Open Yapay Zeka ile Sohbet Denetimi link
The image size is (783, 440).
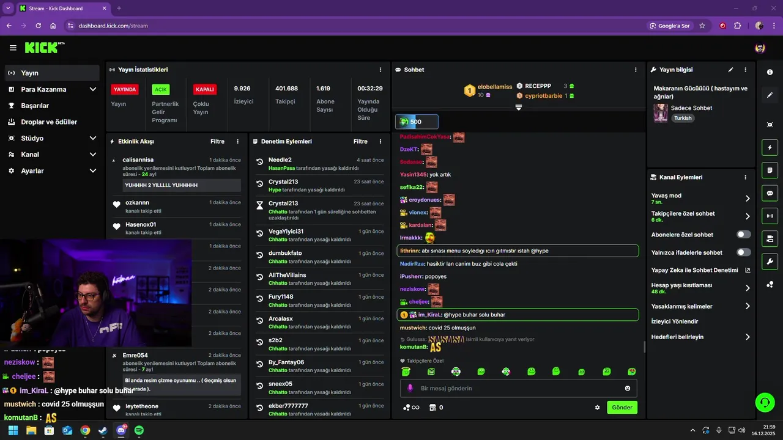701,270
